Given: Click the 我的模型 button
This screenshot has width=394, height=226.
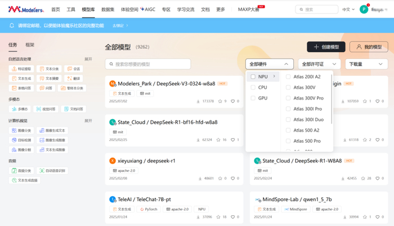Looking at the screenshot, I should (369, 47).
